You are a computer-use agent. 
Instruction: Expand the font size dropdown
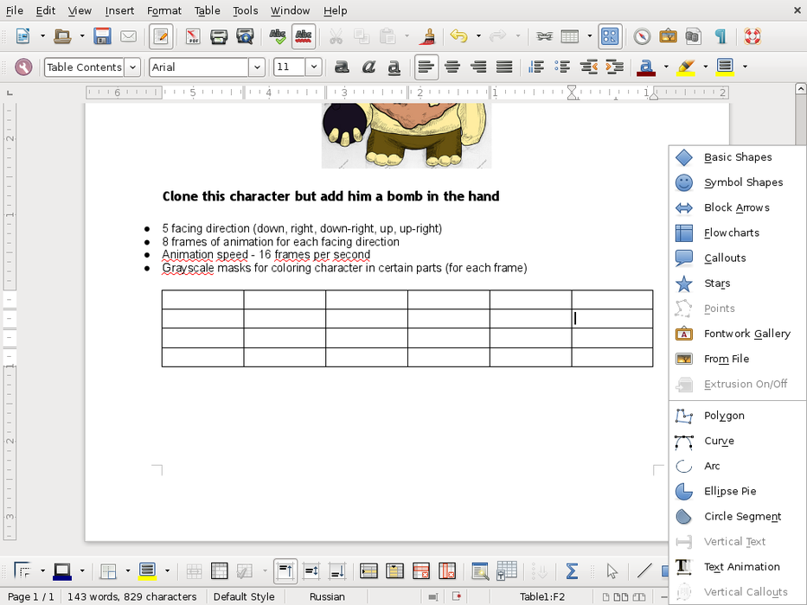click(x=313, y=67)
